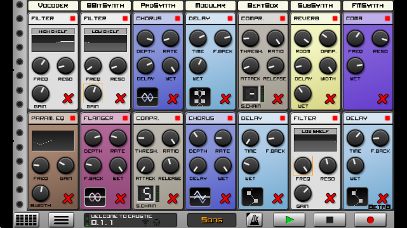The width and height of the screenshot is (407, 228).
Task: Change BeatBox bottom Delay routing icon
Action: [252, 197]
